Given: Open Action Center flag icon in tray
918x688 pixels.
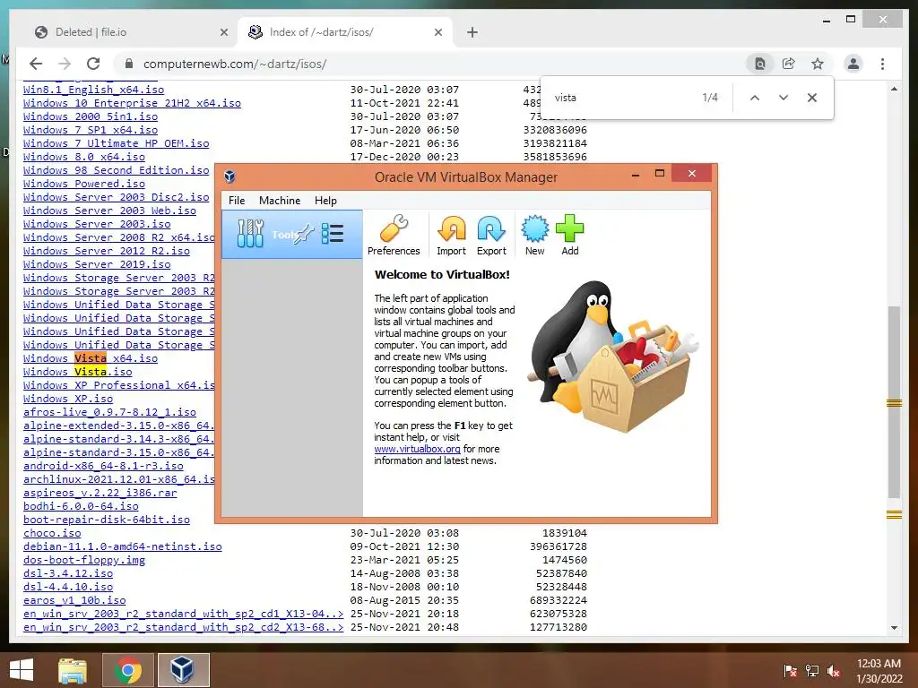Looking at the screenshot, I should click(x=790, y=671).
